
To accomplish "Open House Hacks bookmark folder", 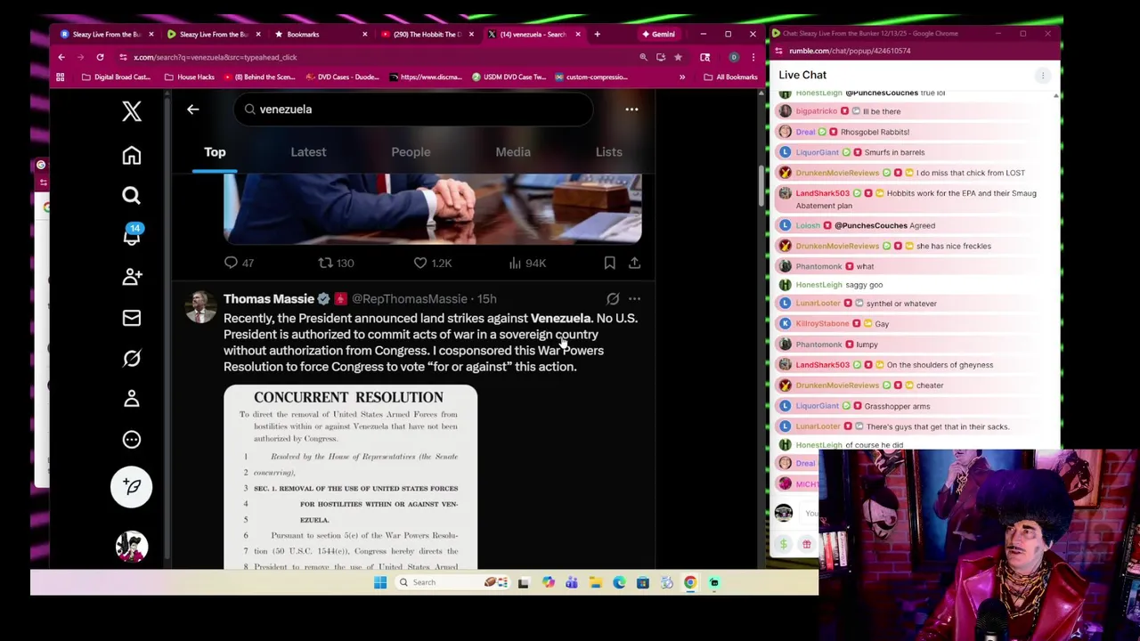I will point(188,77).
